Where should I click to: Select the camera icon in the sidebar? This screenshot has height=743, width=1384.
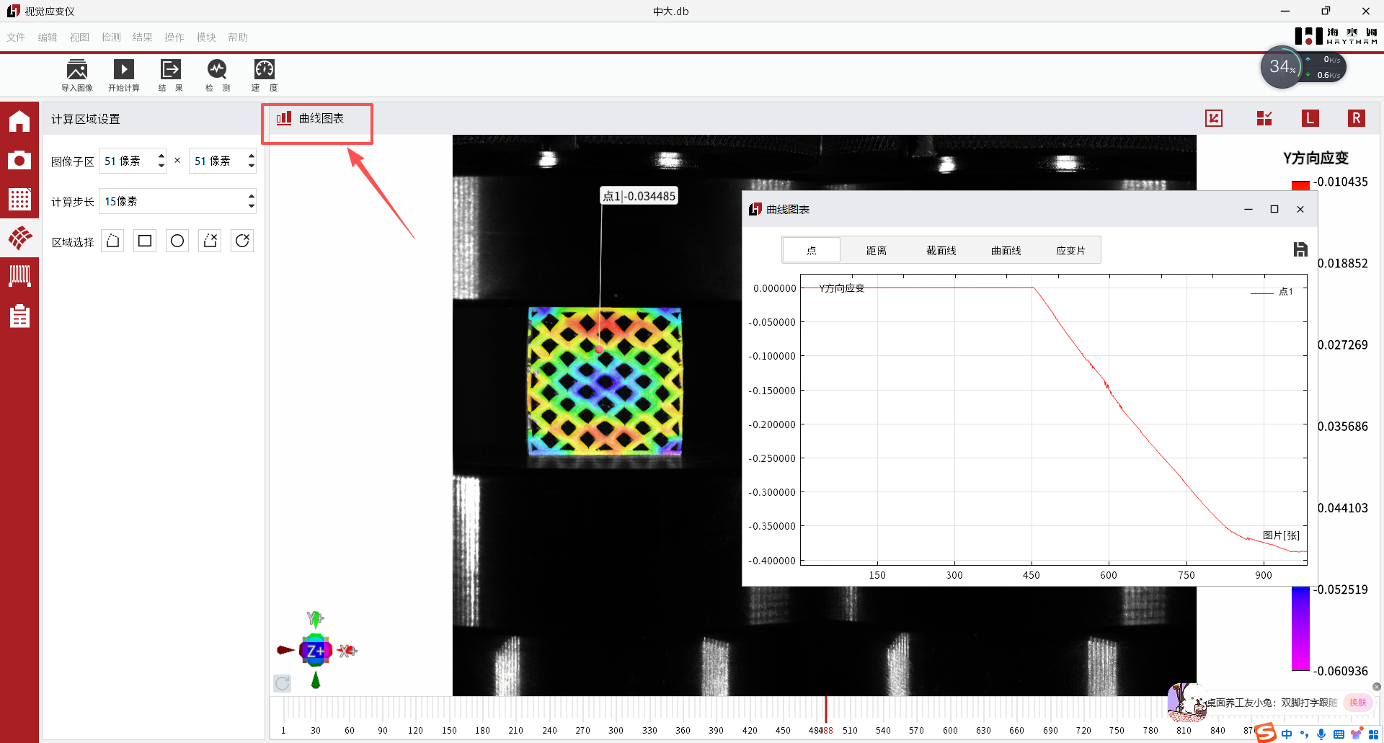coord(19,160)
